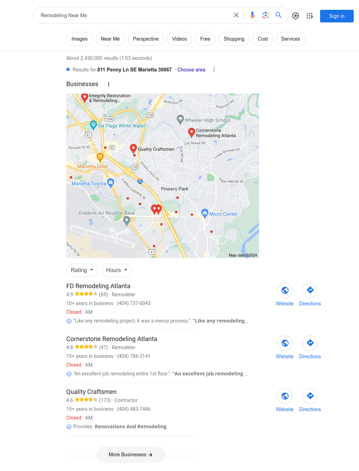The image size is (359, 471).
Task: Select the Videos filter chip
Action: coord(179,39)
